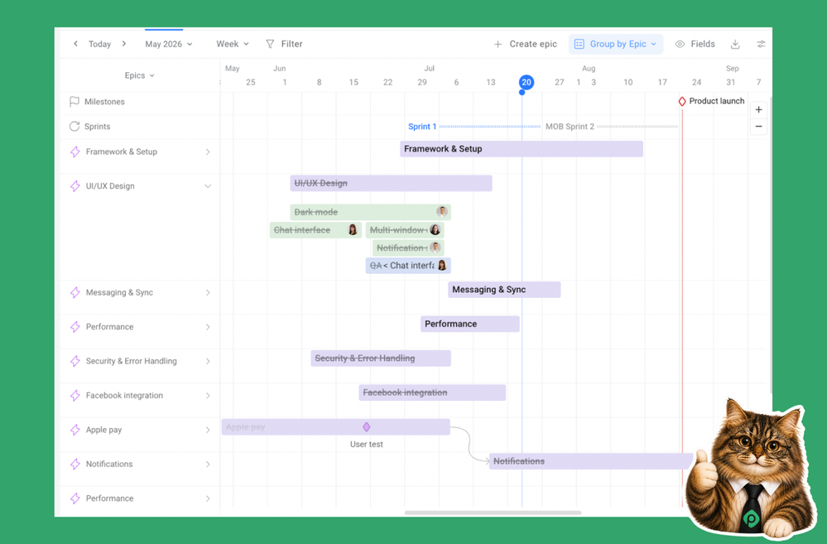Select the Sprints row label
This screenshot has width=827, height=544.
click(98, 127)
